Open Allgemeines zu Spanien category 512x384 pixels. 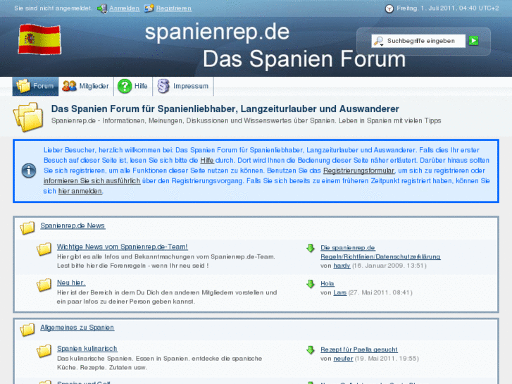77,328
